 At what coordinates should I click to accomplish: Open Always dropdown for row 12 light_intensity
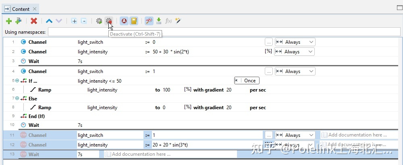pyautogui.click(x=294, y=145)
